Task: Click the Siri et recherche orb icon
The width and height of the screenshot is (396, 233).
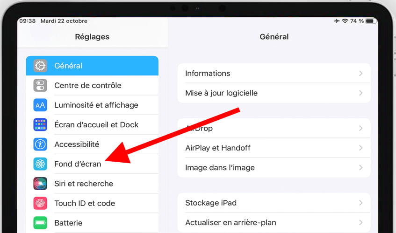Action: tap(40, 184)
